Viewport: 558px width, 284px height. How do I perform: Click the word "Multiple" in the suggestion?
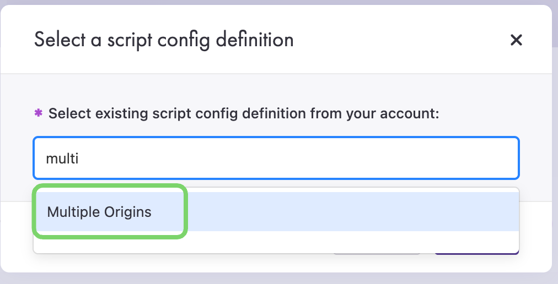70,212
